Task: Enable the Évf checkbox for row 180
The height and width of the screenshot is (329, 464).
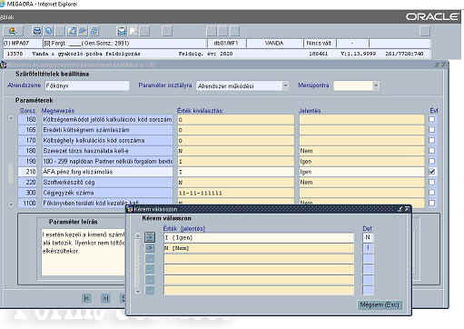Action: tap(432, 151)
